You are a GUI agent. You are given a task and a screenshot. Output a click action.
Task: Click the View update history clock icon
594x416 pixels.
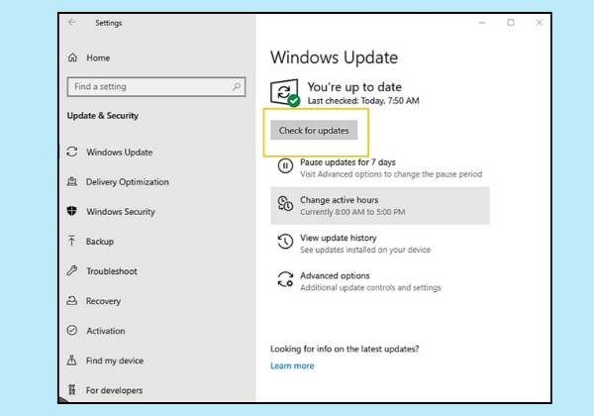(x=285, y=242)
